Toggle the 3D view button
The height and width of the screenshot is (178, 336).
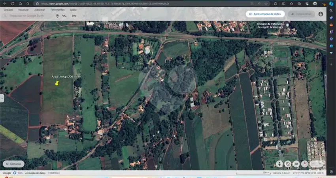296,164
